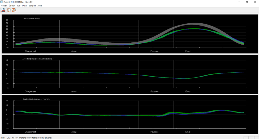Viewport: 259px width, 139px height.
Task: Click Poussée/Envol marker line in adduction chart
Action: [x=174, y=74]
